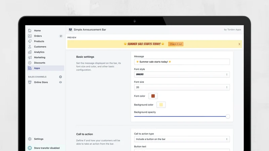
Task: Click the Store transfer info icon
Action: point(30,148)
